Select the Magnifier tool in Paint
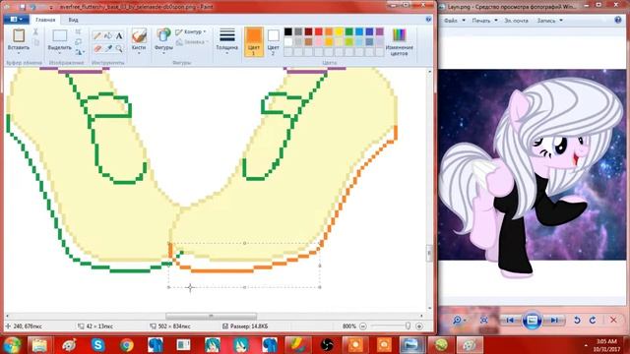Viewport: 630px width, 354px height. click(119, 48)
